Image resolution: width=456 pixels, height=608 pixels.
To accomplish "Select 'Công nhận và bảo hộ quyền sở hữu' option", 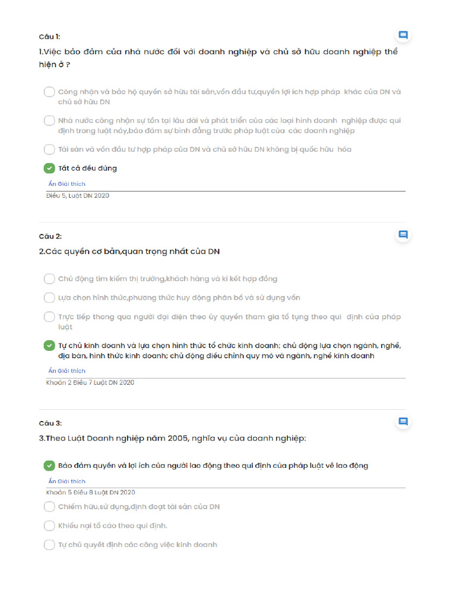I will point(49,92).
